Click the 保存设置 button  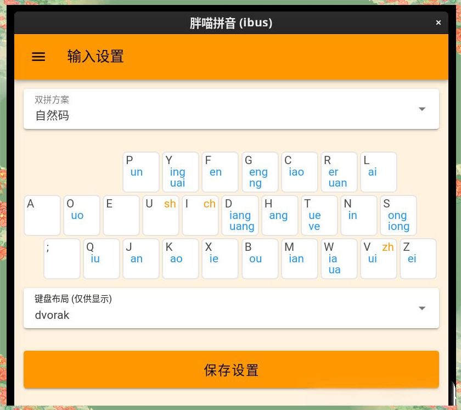pos(231,369)
